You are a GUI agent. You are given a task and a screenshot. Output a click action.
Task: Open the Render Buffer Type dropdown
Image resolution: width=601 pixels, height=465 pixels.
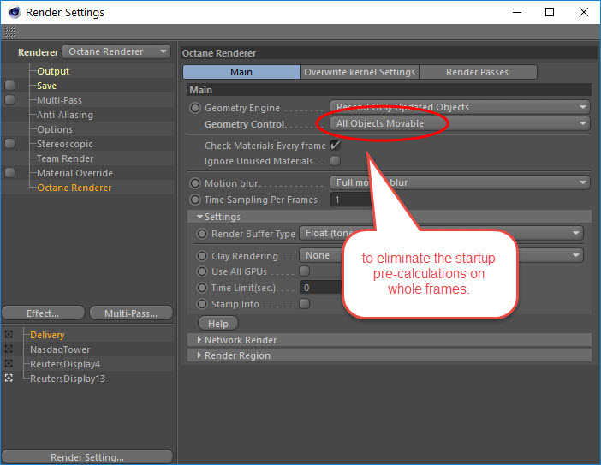point(442,233)
